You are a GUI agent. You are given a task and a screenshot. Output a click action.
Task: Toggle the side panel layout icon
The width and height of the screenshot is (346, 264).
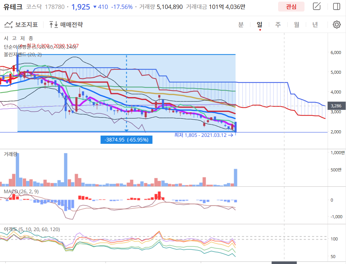(336, 6)
